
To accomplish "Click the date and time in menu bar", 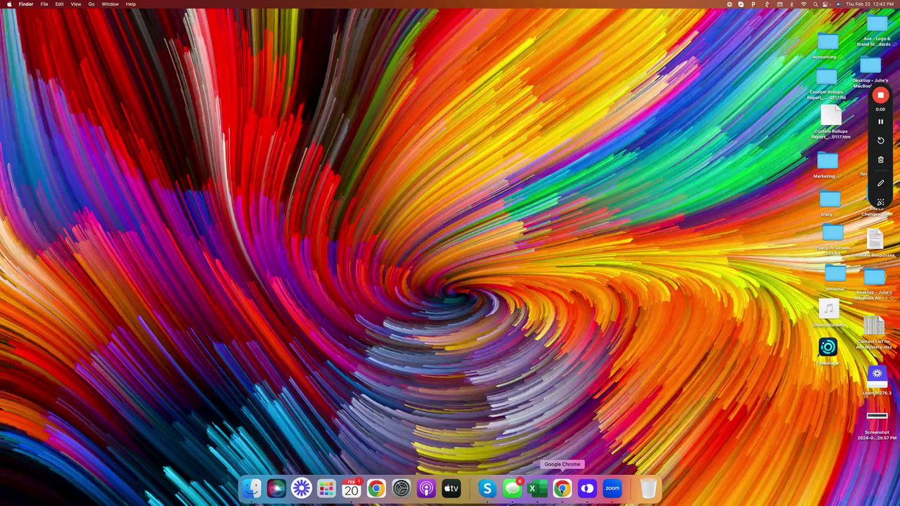I will coord(870,4).
